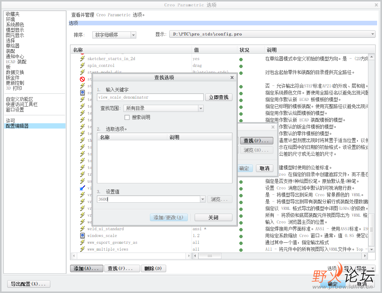
Task: Select 快速访问工具栏 in left list
Action: tap(22, 104)
